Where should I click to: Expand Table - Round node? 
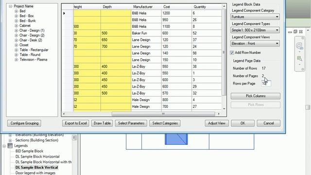(x=16, y=55)
